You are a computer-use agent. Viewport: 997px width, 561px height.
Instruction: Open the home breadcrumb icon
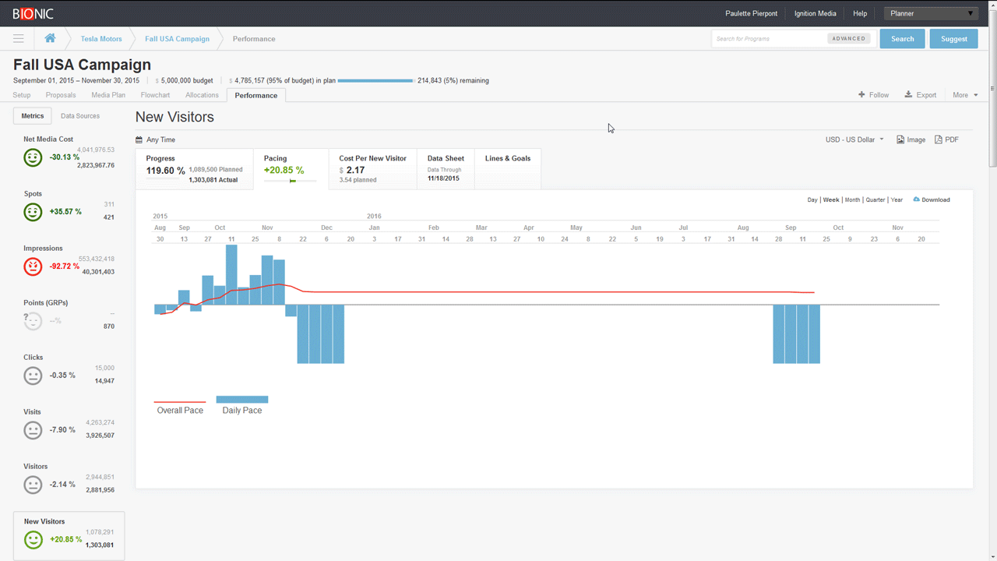click(51, 37)
